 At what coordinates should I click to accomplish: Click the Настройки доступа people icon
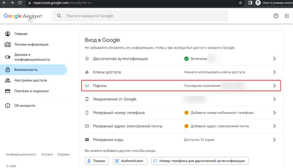tap(7, 80)
